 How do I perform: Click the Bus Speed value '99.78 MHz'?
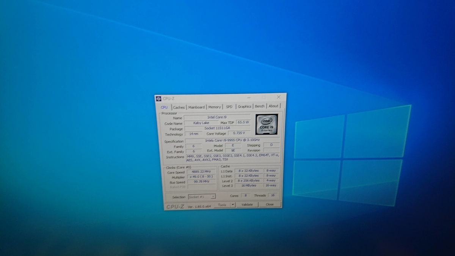(x=201, y=182)
